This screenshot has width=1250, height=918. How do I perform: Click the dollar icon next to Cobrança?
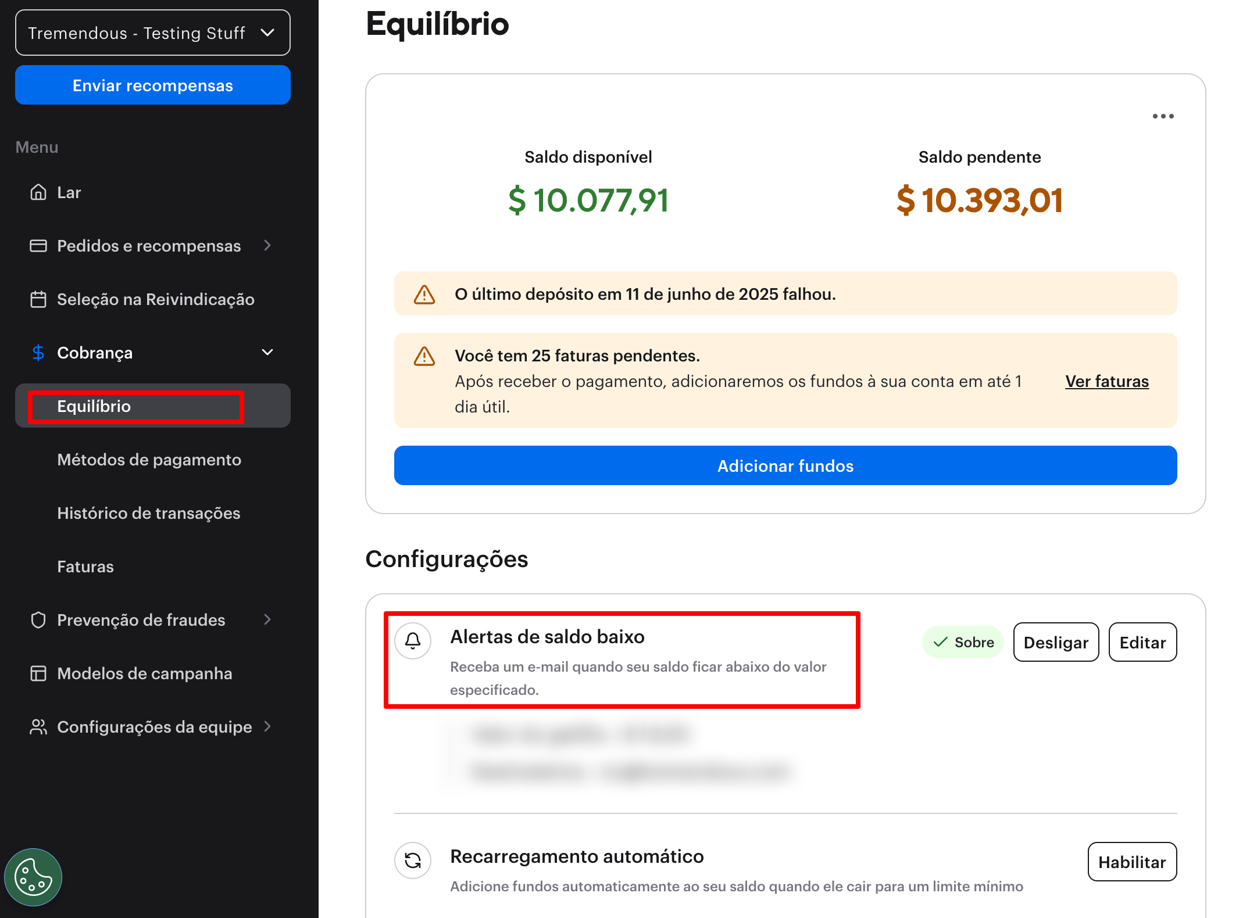click(38, 353)
